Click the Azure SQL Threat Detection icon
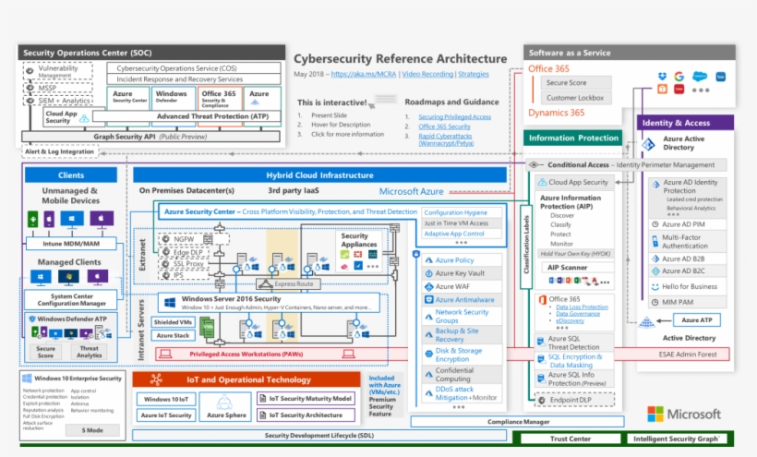 (541, 343)
